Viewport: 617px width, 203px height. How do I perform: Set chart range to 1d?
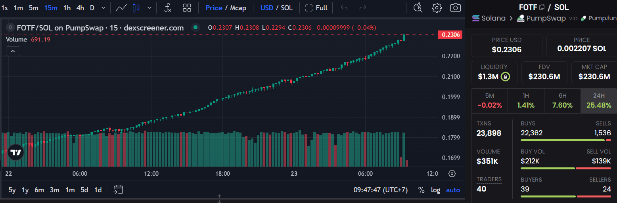point(98,190)
